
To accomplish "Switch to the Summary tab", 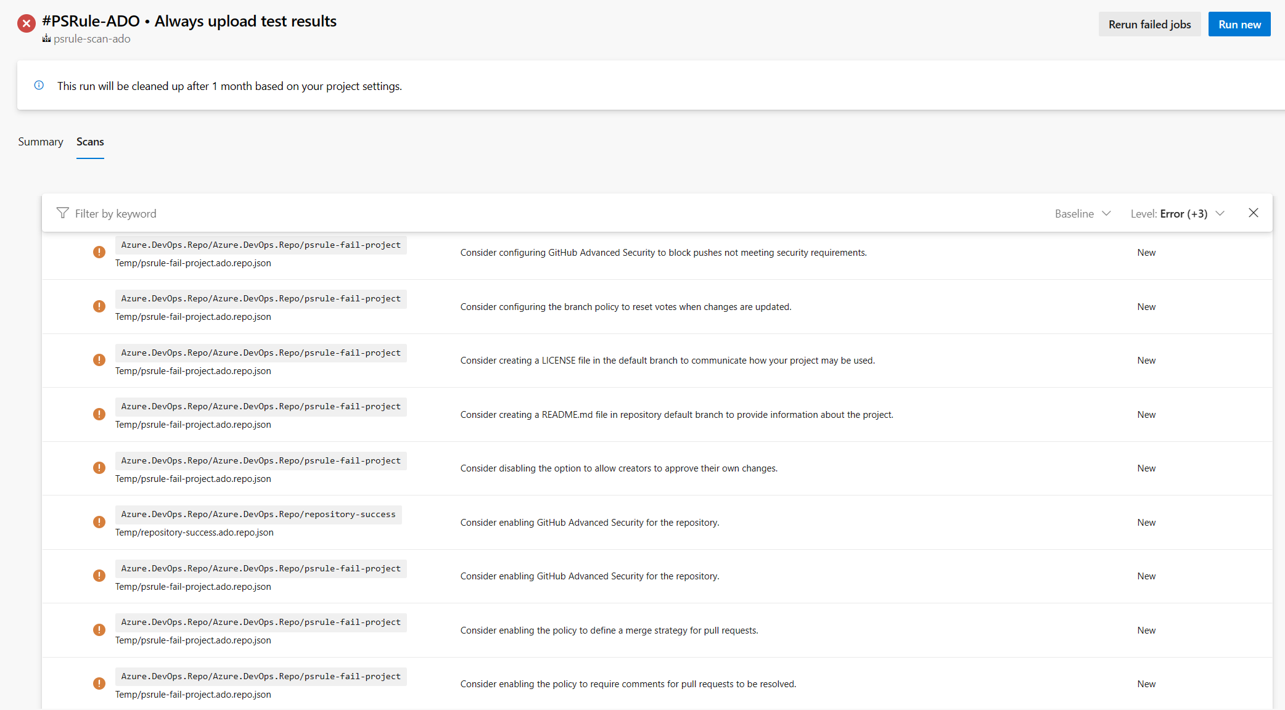I will [41, 142].
